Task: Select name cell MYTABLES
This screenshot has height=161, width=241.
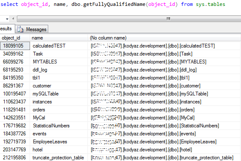Action: tap(59, 62)
